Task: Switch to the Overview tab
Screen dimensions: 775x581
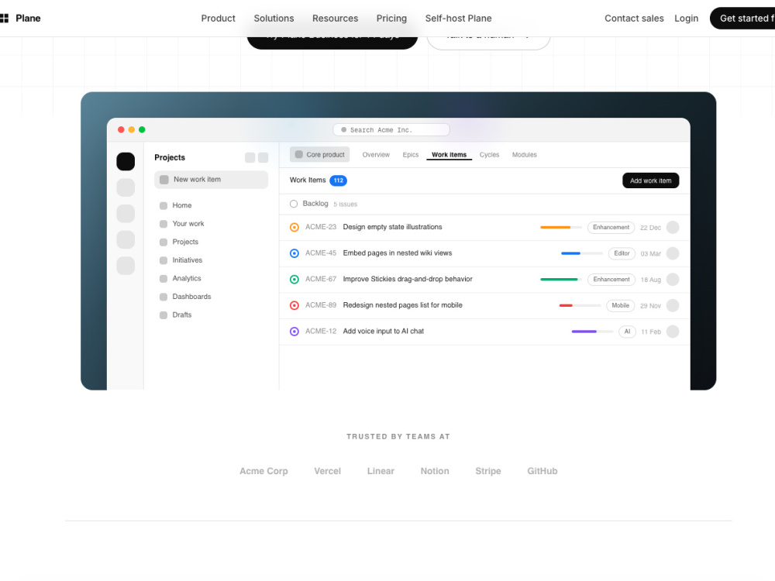Action: (x=376, y=155)
